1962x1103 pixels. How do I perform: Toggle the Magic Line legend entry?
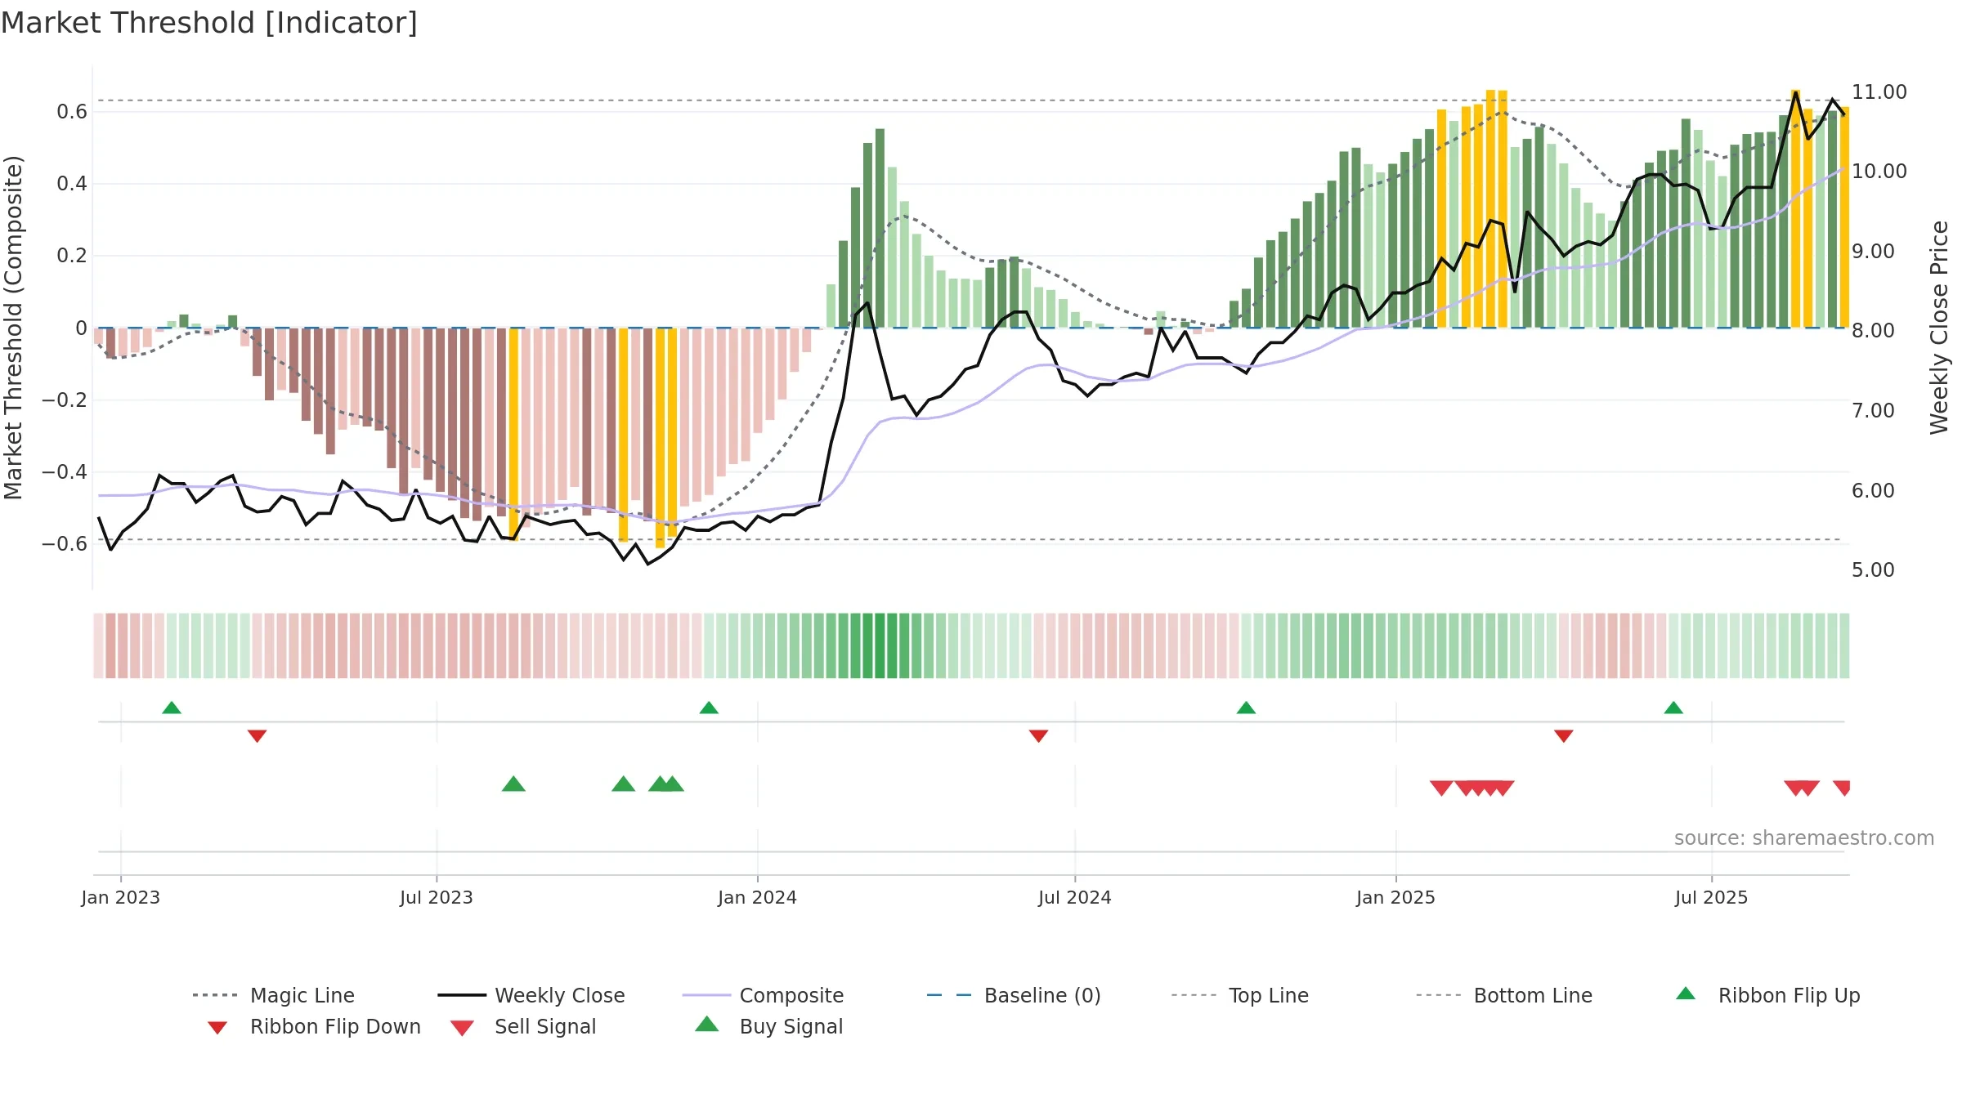point(274,995)
